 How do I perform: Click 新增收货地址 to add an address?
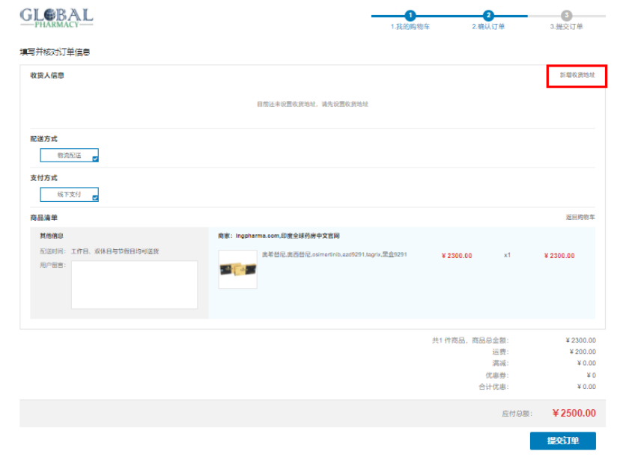(577, 76)
